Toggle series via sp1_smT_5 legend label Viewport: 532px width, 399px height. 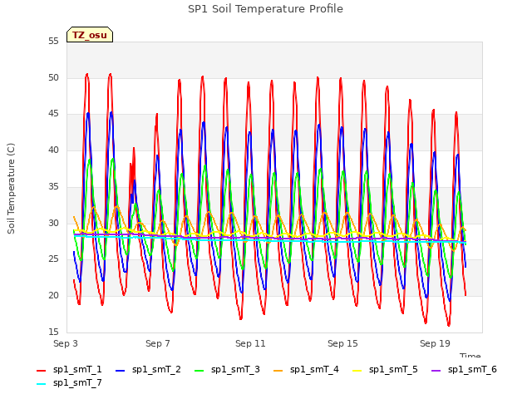[x=393, y=369]
